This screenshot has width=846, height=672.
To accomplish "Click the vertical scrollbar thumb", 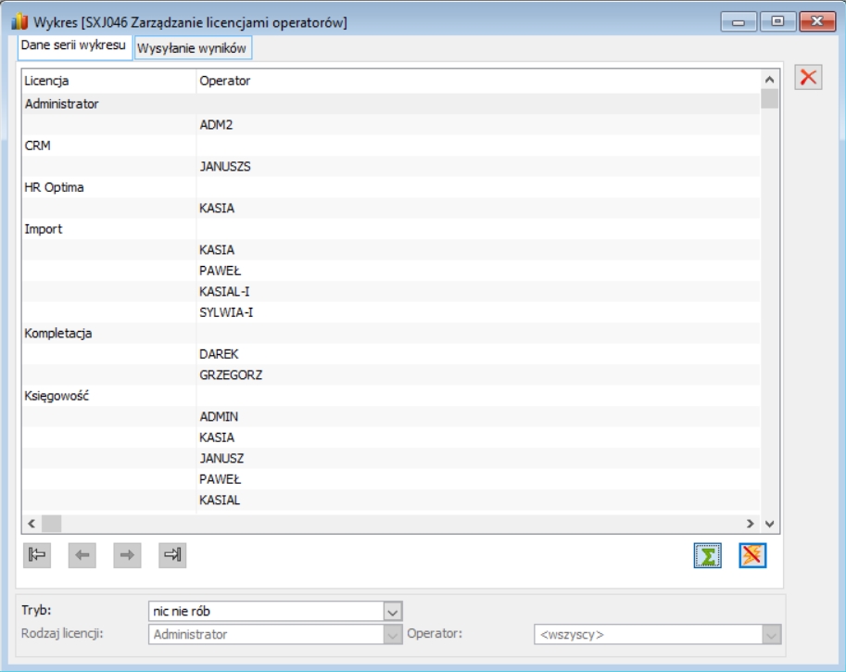I will point(769,99).
